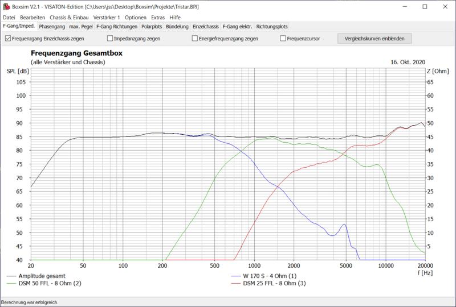The height and width of the screenshot is (307, 456).
Task: Switch to the max. Pegel tab
Action: (82, 26)
